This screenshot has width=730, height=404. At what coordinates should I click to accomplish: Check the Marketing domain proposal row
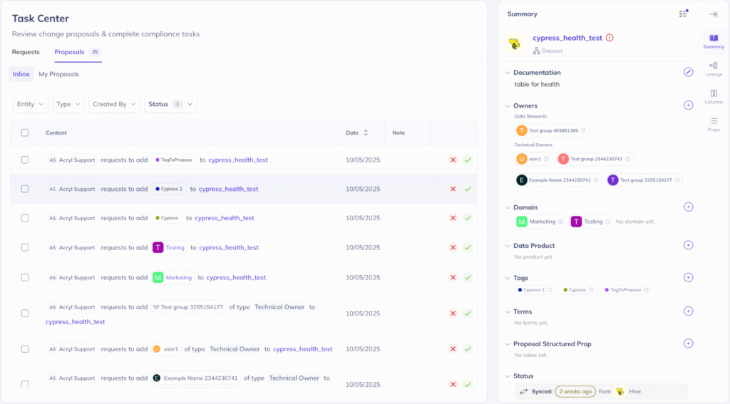(x=25, y=277)
